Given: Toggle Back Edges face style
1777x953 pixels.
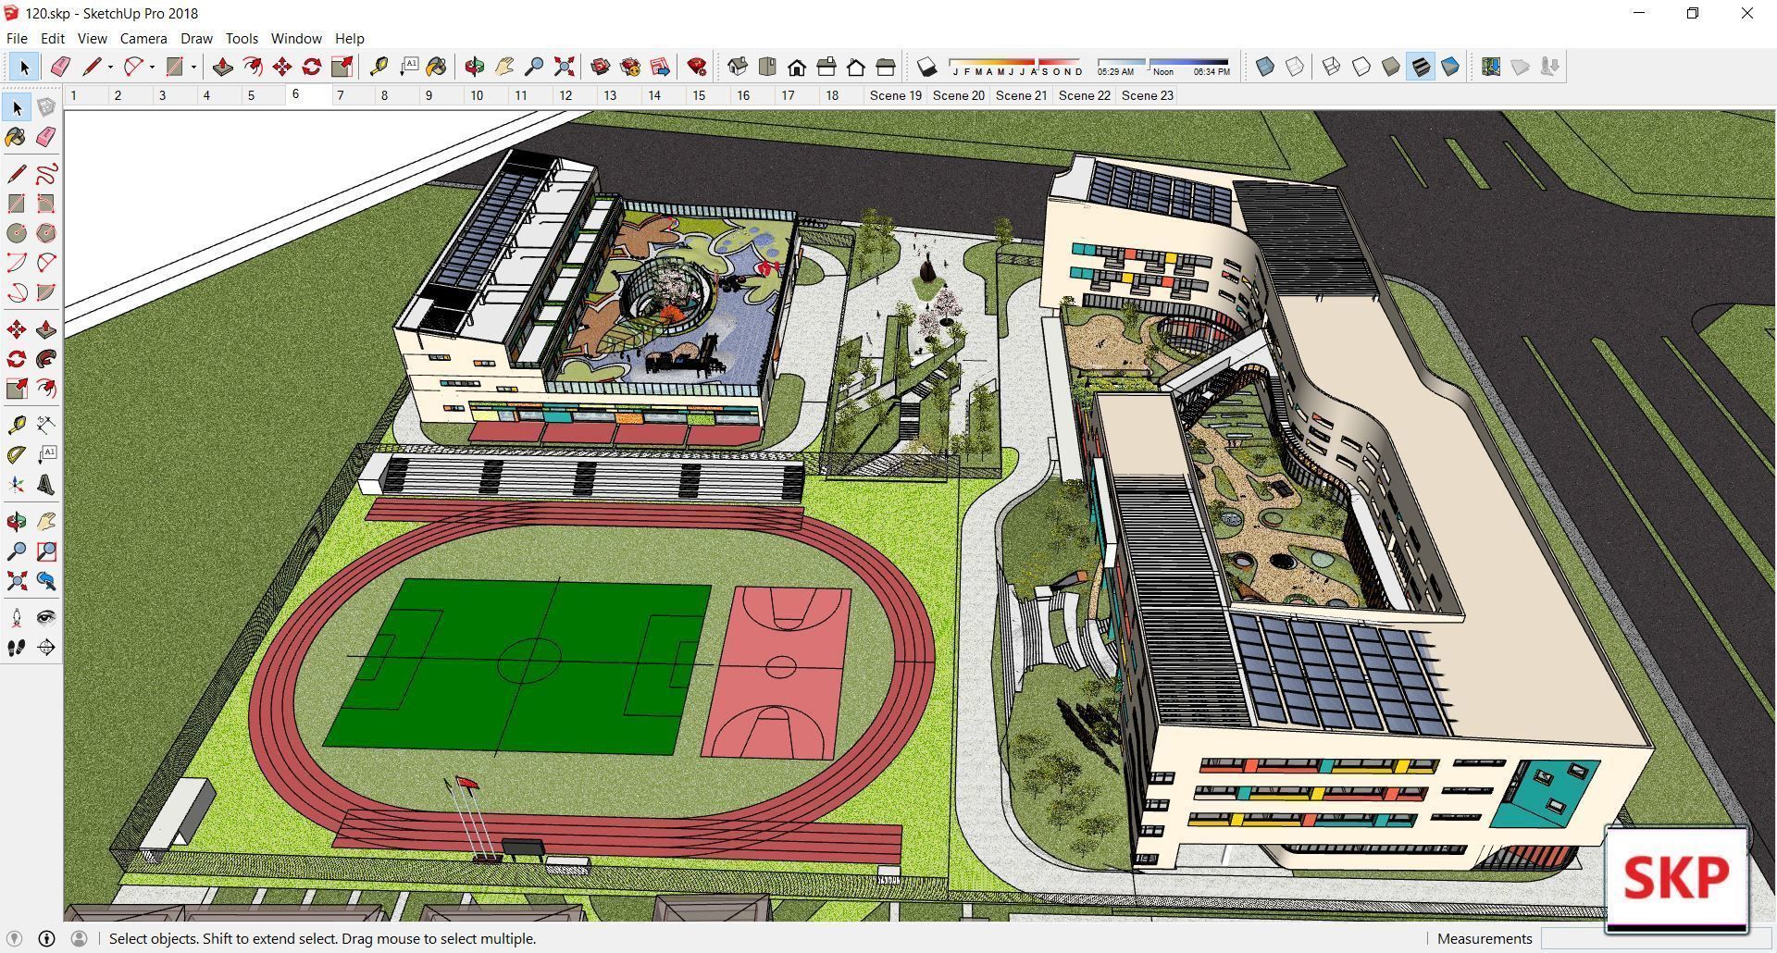Looking at the screenshot, I should 1295,67.
